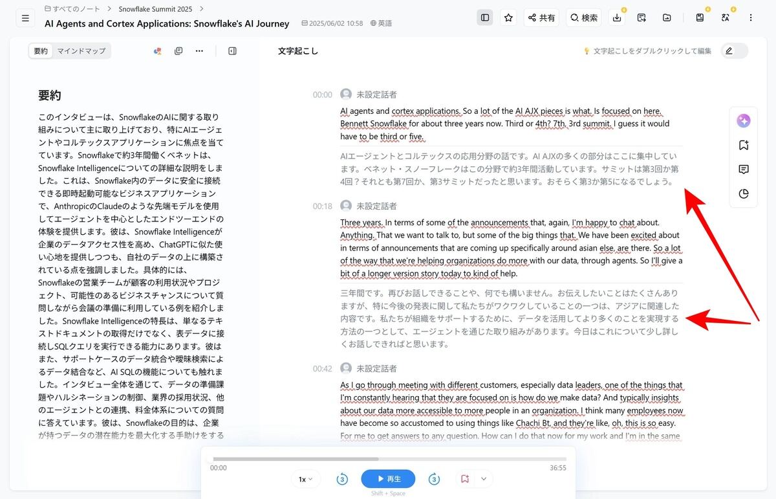This screenshot has width=776, height=499.
Task: Open the comments icon in right sidebar
Action: point(744,170)
